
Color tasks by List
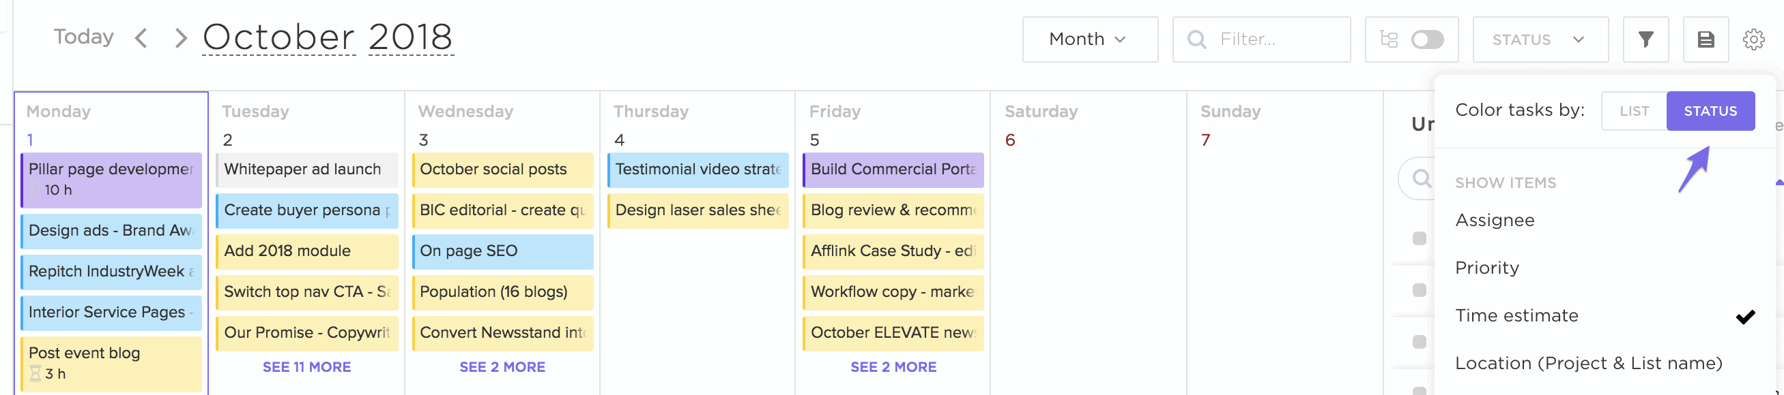[1634, 111]
